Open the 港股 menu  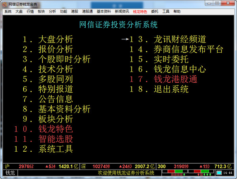click(75, 11)
